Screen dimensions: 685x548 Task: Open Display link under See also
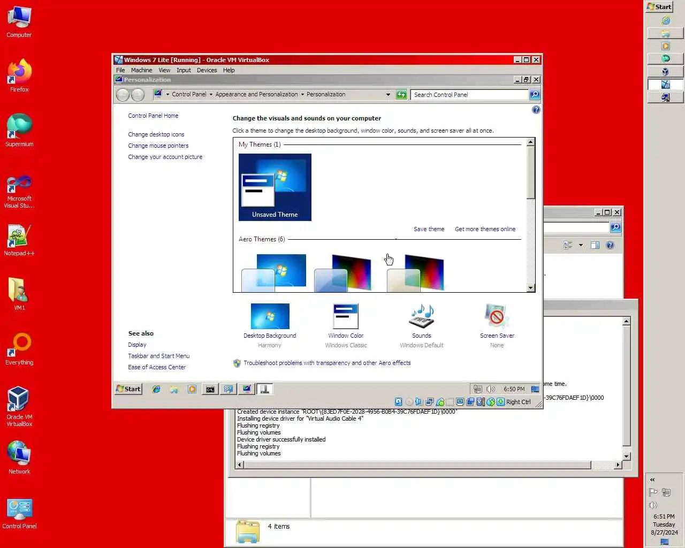coord(137,345)
